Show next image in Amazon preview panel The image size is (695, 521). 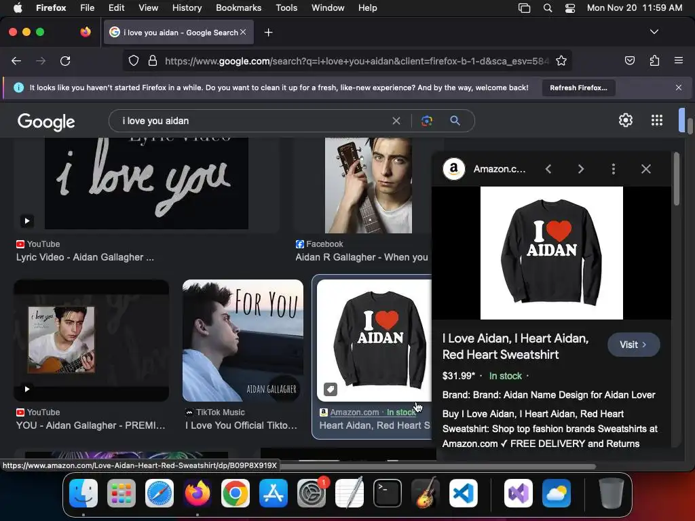[x=581, y=169]
